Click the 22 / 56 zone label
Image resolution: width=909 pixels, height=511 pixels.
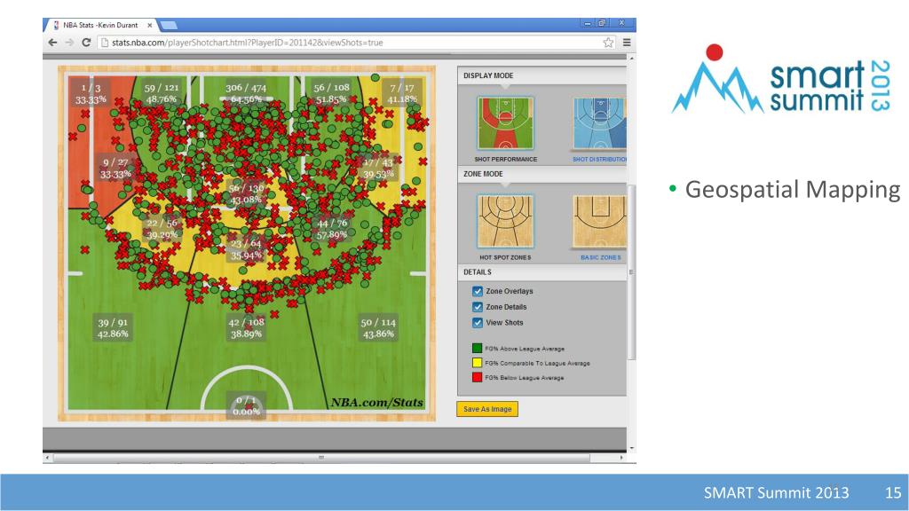[162, 229]
